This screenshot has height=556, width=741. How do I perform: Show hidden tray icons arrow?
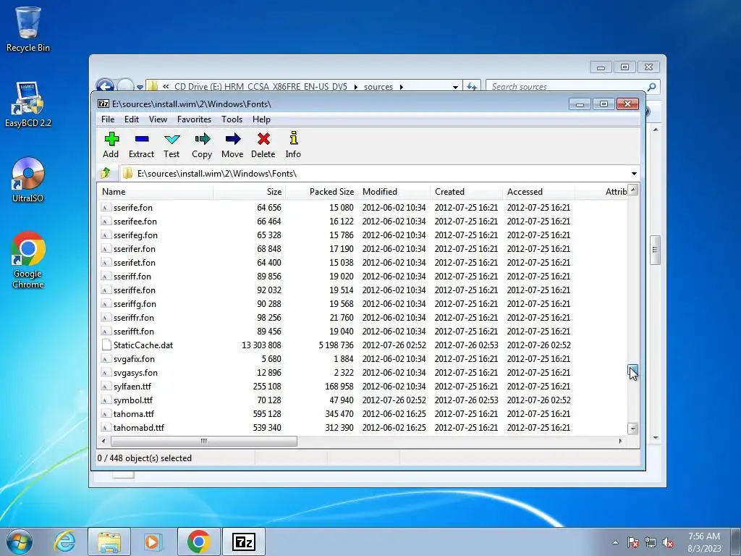(615, 542)
